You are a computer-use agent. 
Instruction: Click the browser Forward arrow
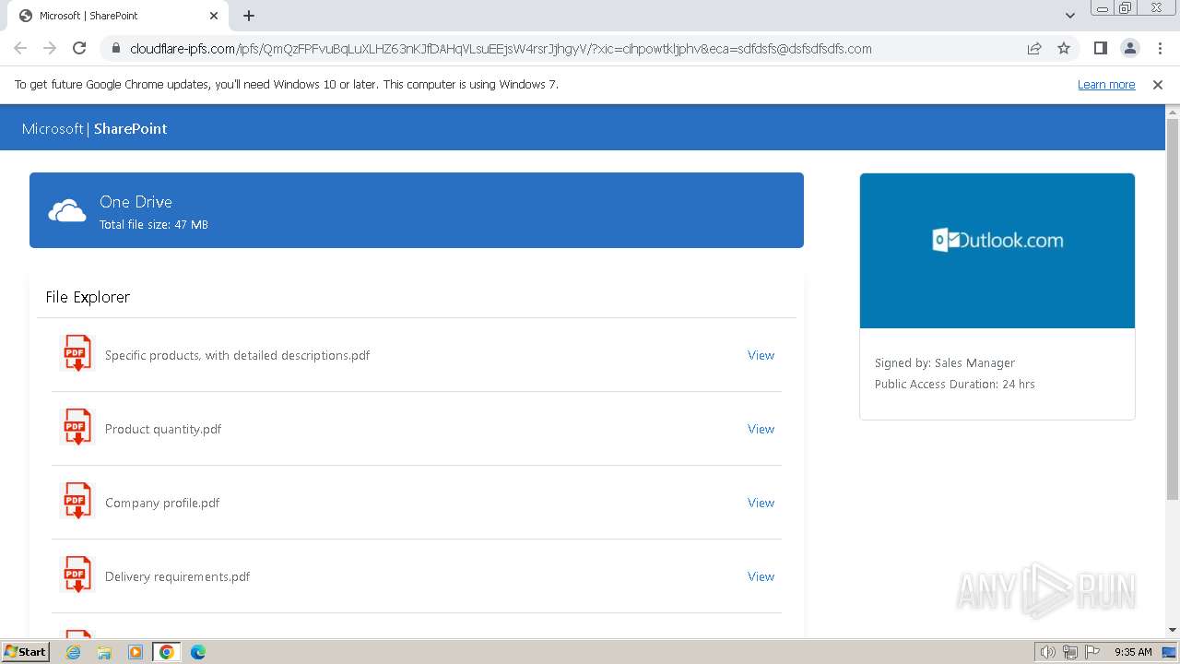click(x=50, y=49)
